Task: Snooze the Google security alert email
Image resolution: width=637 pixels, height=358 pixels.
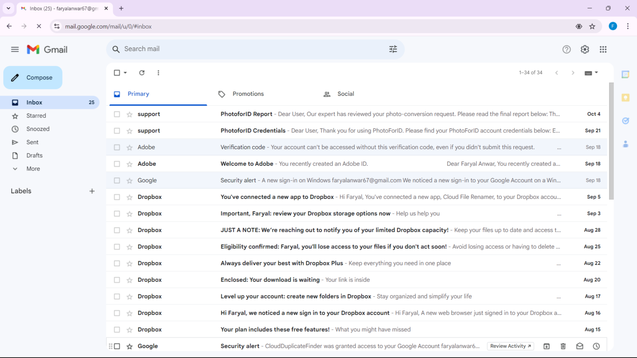Action: [x=596, y=346]
